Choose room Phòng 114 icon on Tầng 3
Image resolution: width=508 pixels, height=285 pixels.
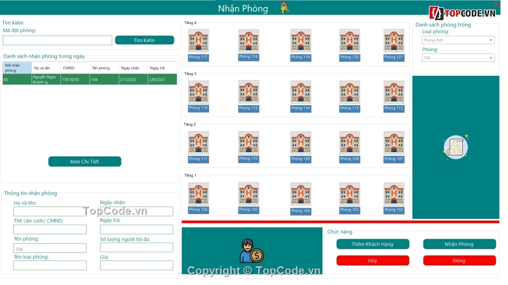point(301,92)
